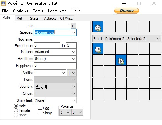Open the File menu
Viewport: 162px width, 125px height.
point(5,11)
